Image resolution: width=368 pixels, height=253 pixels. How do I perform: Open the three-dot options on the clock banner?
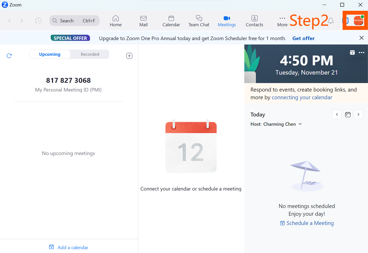(x=362, y=52)
